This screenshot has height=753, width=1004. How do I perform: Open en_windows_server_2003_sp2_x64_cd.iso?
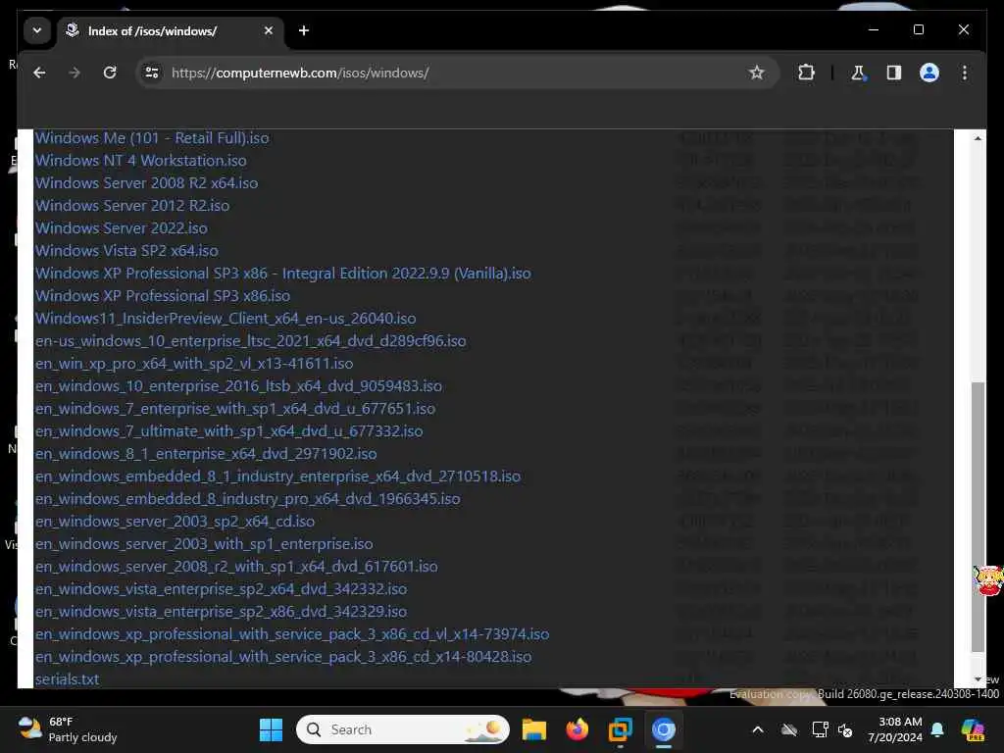click(x=175, y=522)
